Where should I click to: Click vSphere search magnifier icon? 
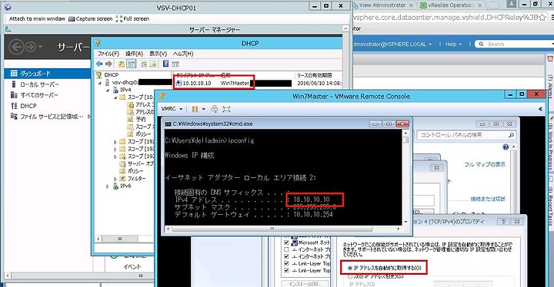[x=481, y=44]
